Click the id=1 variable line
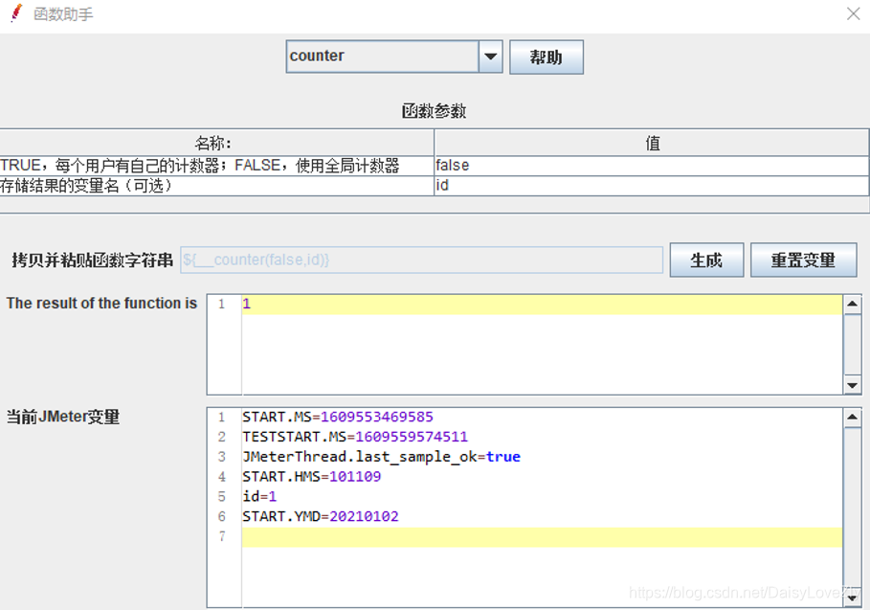The width and height of the screenshot is (870, 610). [259, 497]
